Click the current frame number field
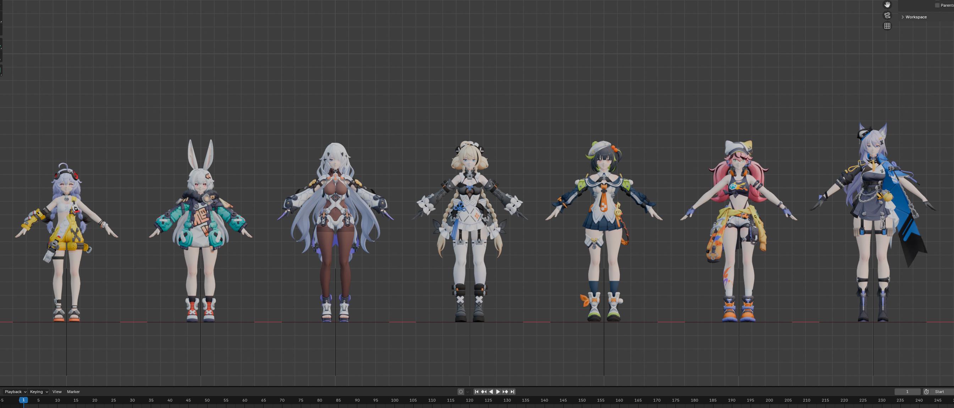Image resolution: width=954 pixels, height=408 pixels. coord(907,392)
